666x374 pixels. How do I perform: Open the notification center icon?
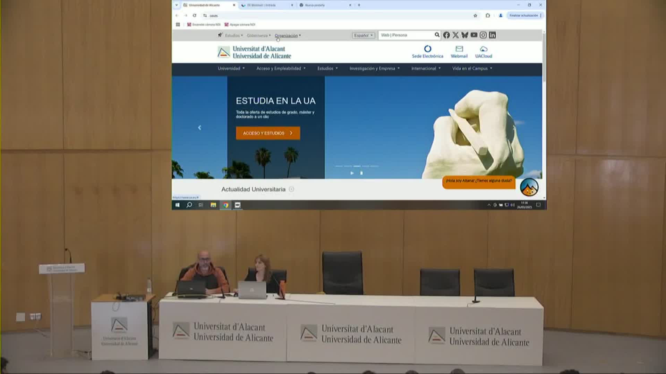pyautogui.click(x=538, y=205)
